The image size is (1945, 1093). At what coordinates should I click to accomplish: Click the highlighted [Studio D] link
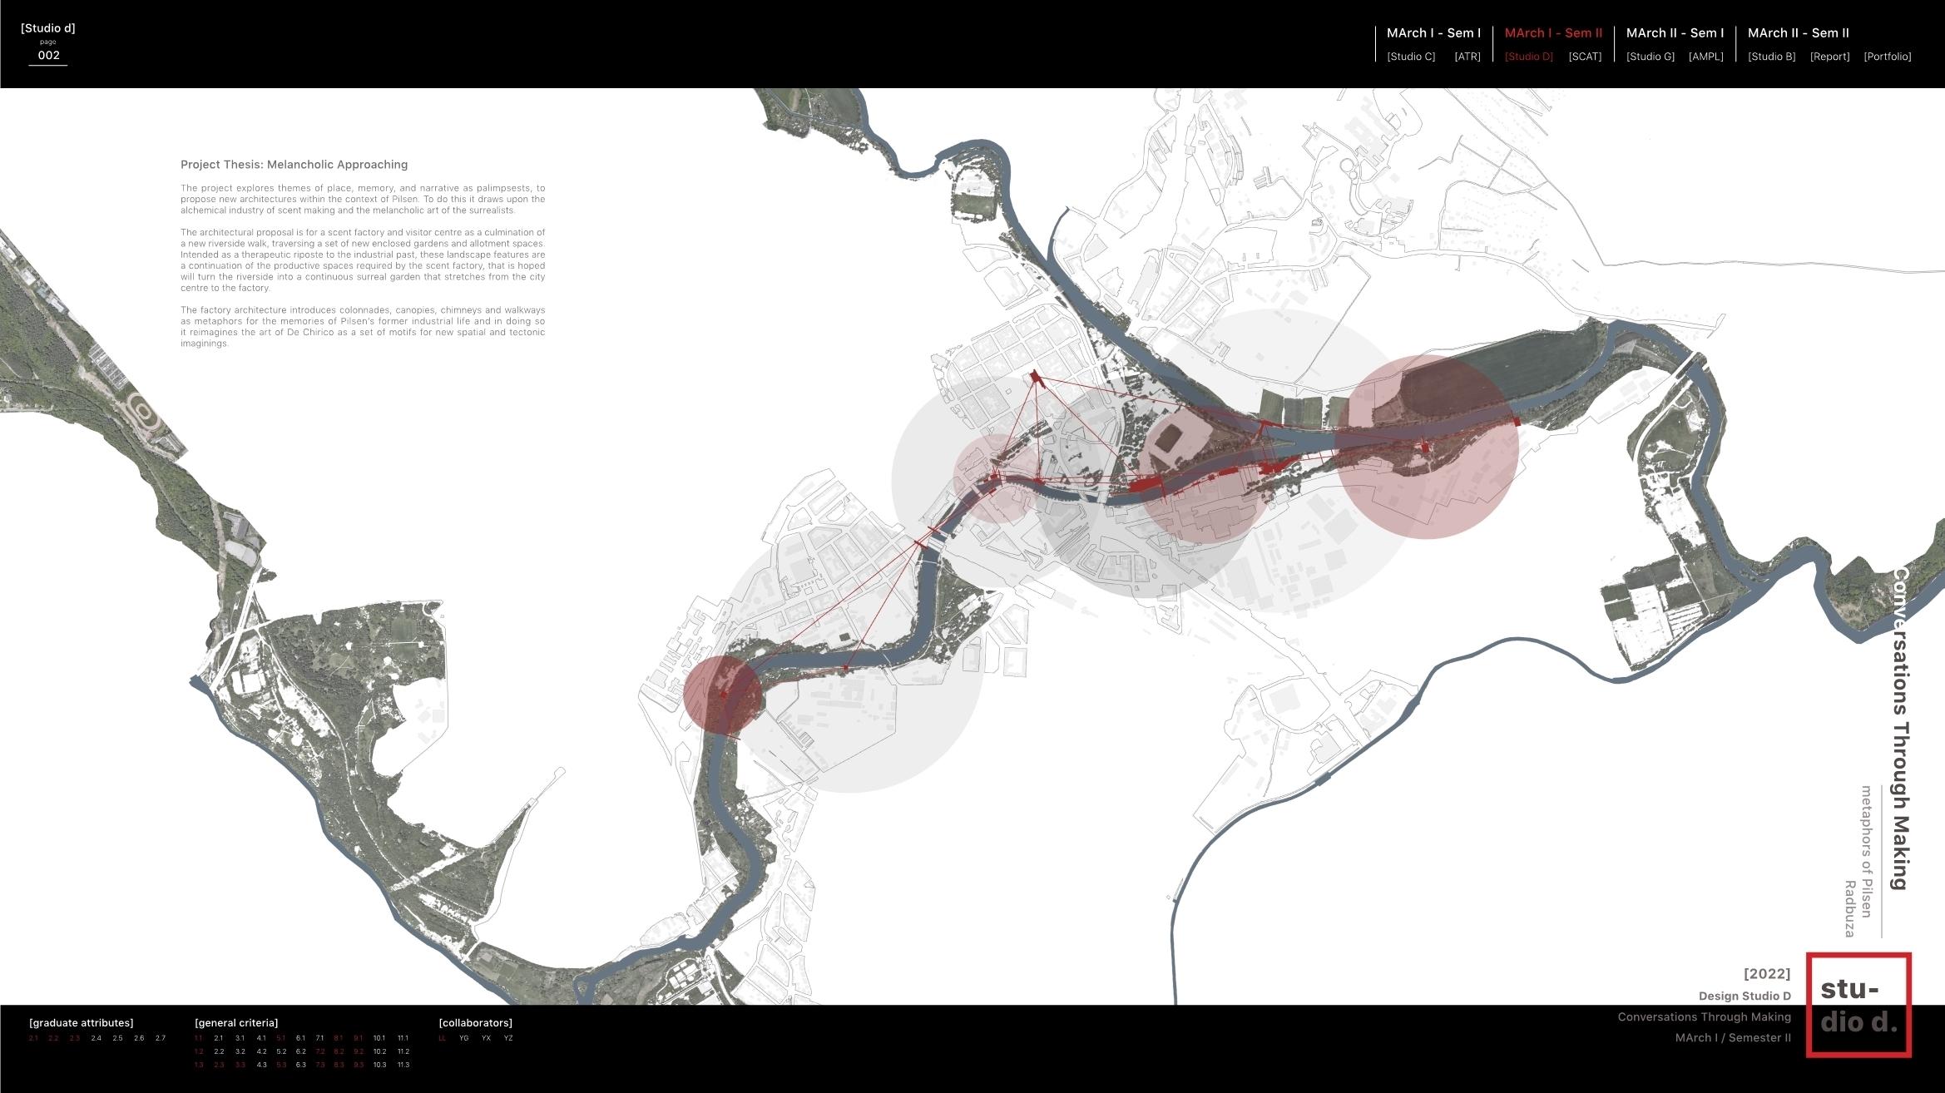pyautogui.click(x=1528, y=57)
